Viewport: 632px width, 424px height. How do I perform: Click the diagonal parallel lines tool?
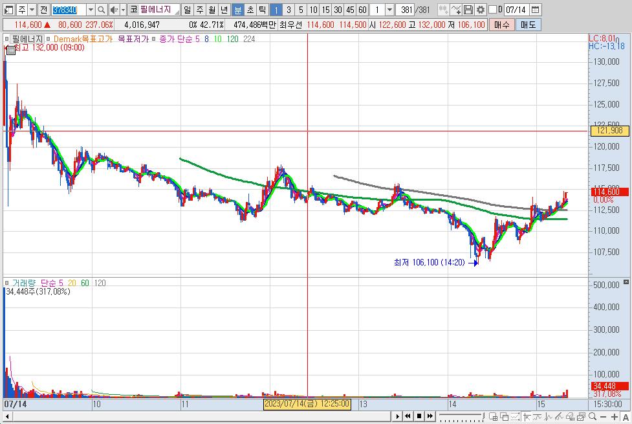[559, 416]
